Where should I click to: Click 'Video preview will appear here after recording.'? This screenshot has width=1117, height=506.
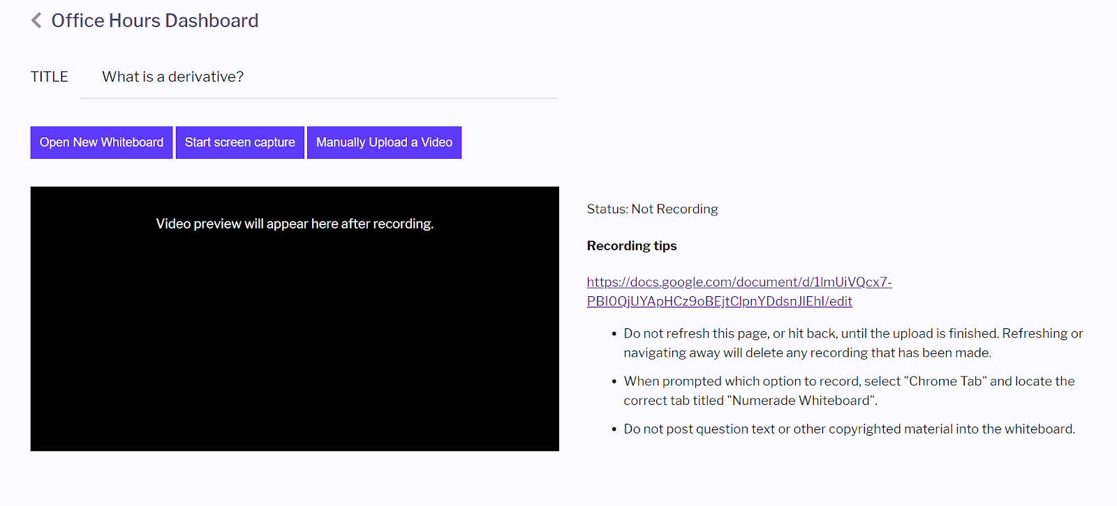pyautogui.click(x=295, y=224)
